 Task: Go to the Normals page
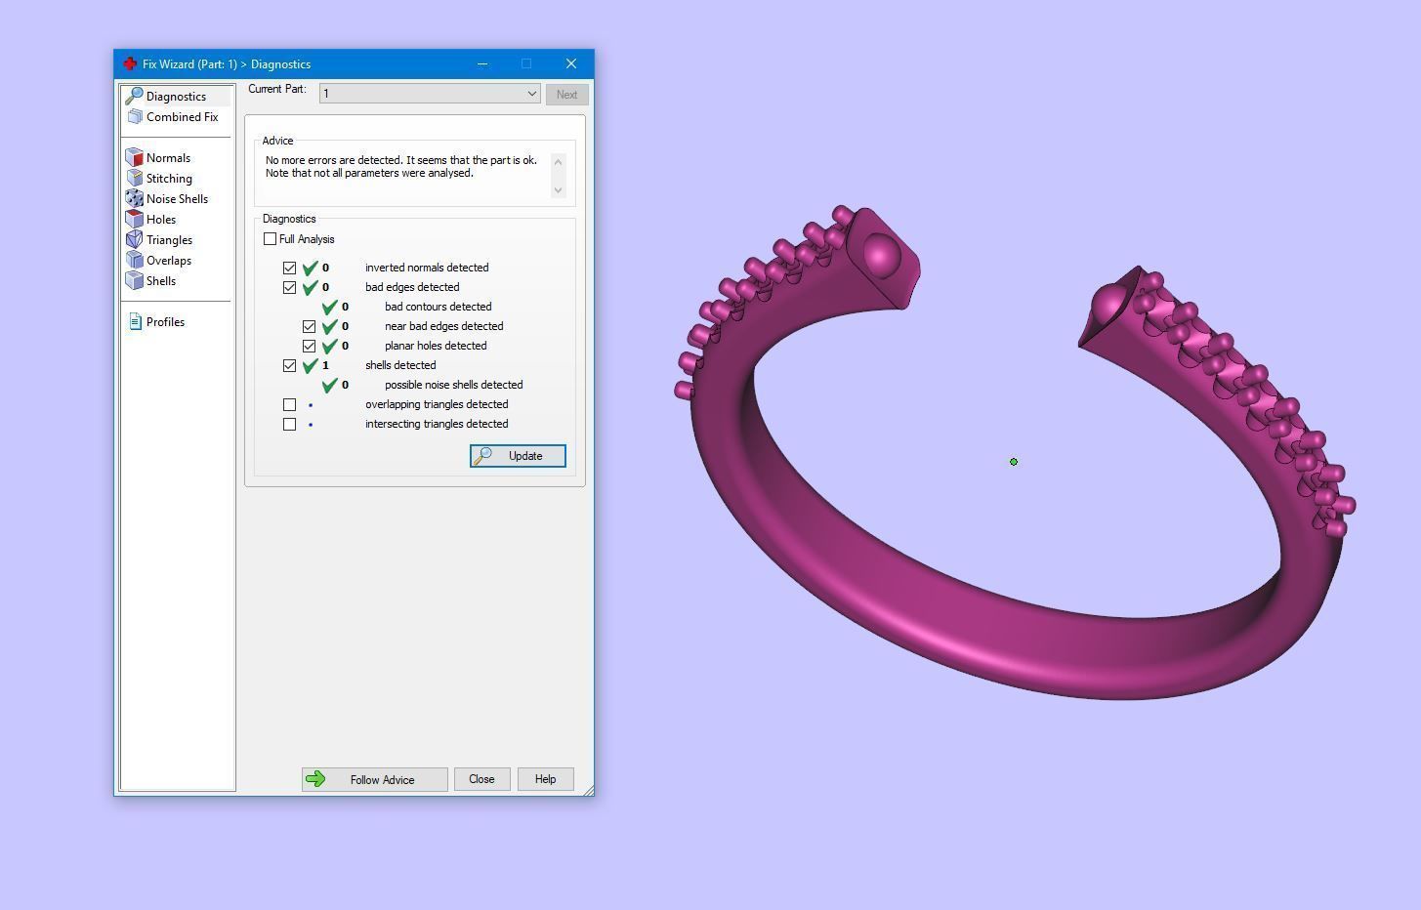[x=168, y=157]
